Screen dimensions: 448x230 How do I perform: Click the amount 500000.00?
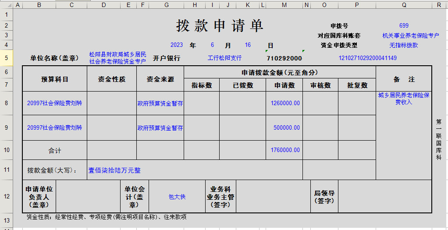[x=287, y=128]
